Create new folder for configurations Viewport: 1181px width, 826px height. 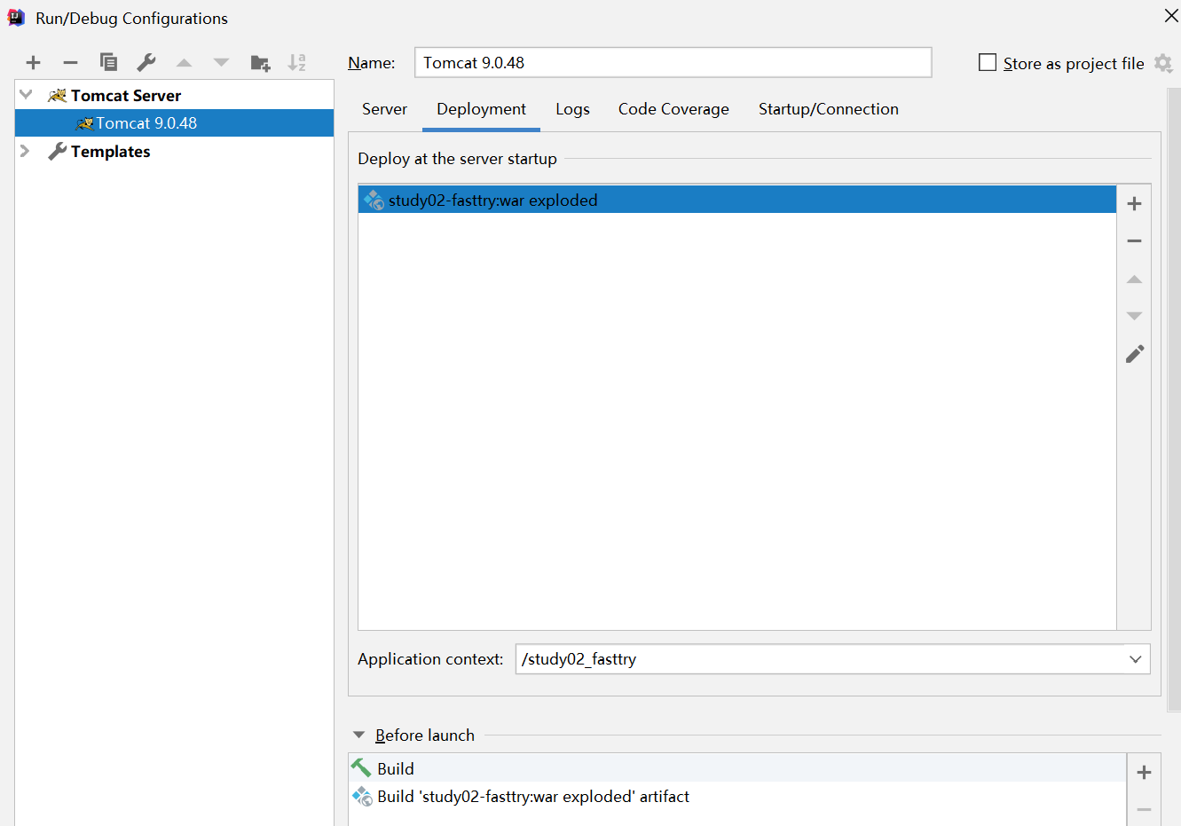point(260,62)
